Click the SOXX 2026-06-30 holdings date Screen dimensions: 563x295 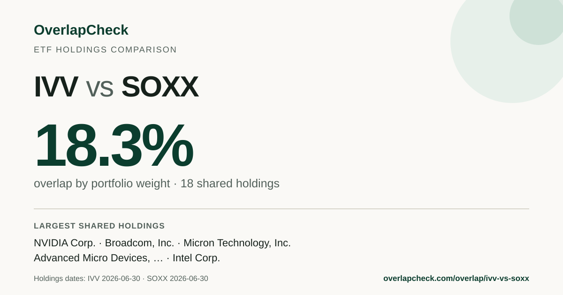[177, 279]
